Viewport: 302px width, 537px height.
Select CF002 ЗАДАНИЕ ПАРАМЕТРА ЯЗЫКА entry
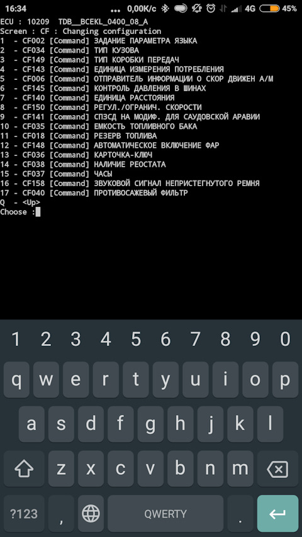[99, 41]
